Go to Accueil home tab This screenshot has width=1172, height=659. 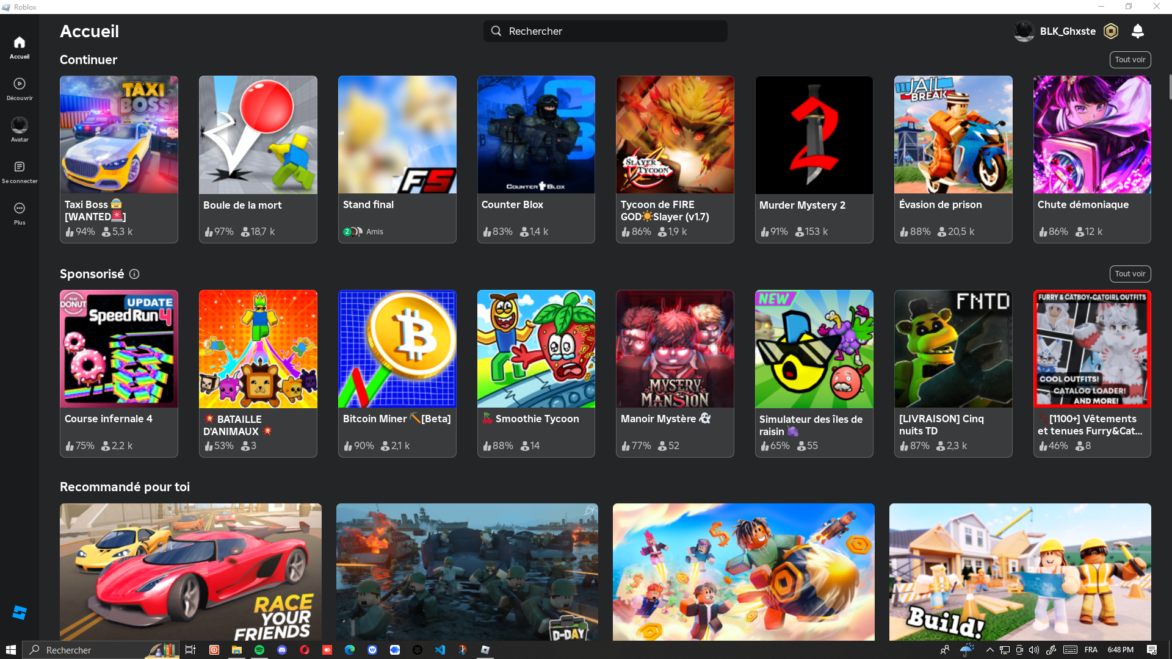pyautogui.click(x=20, y=43)
